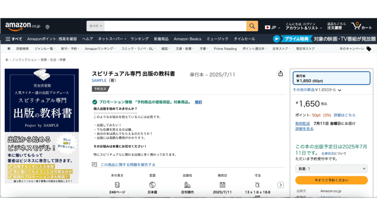This screenshot has width=377, height=212.
Task: Open the 新着商品 nav item
Action: 161,39
